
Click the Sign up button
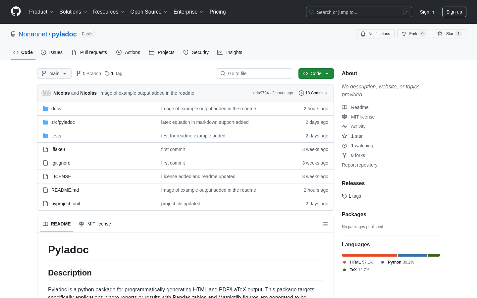(x=454, y=12)
